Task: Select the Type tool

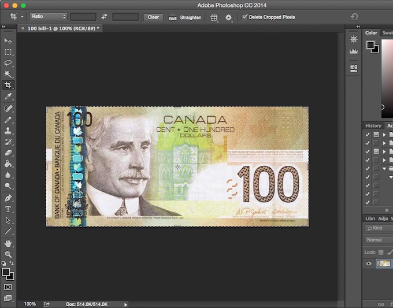Action: pos(8,209)
